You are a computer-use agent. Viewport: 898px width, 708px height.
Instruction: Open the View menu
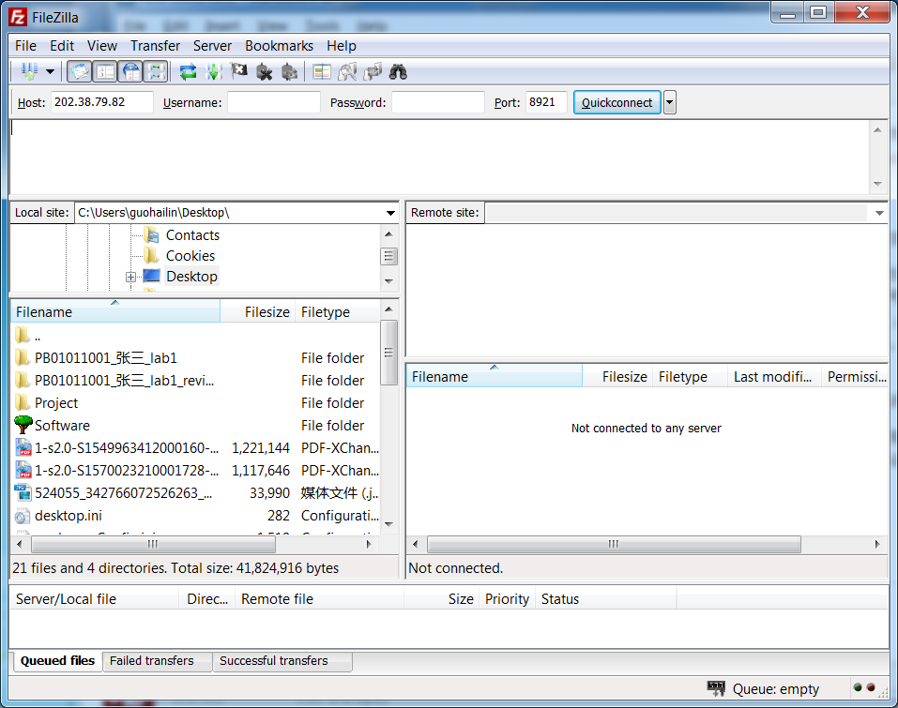[102, 46]
